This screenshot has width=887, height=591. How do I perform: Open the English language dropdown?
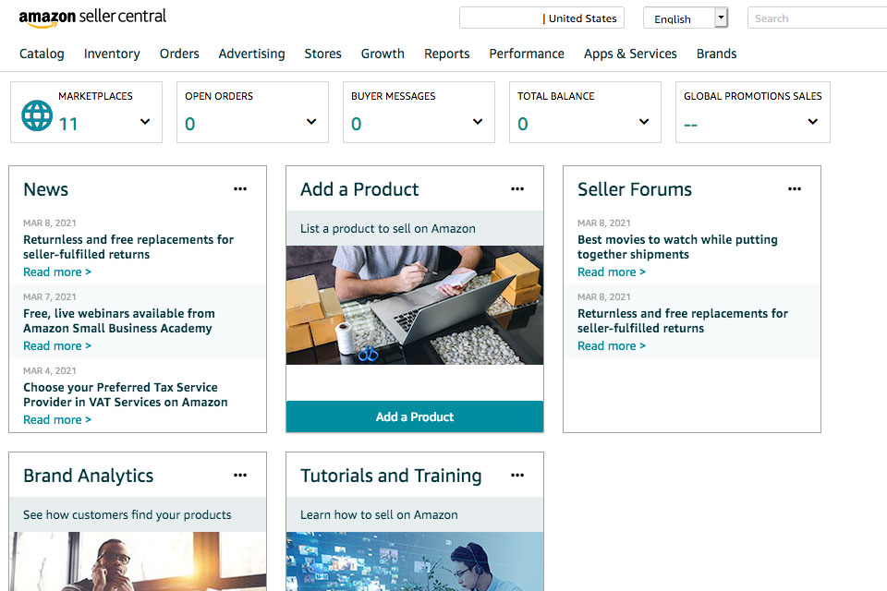tap(686, 18)
